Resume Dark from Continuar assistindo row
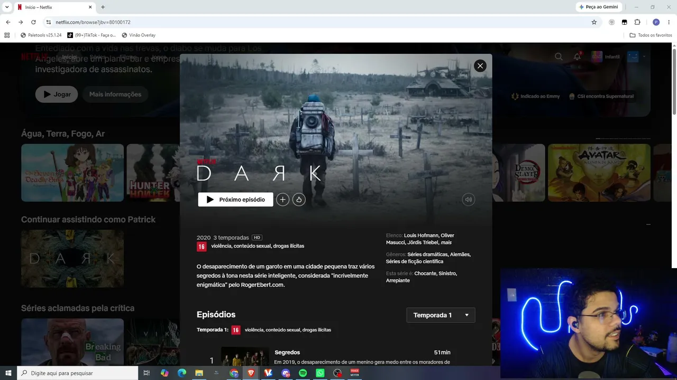This screenshot has width=677, height=380. click(x=72, y=258)
